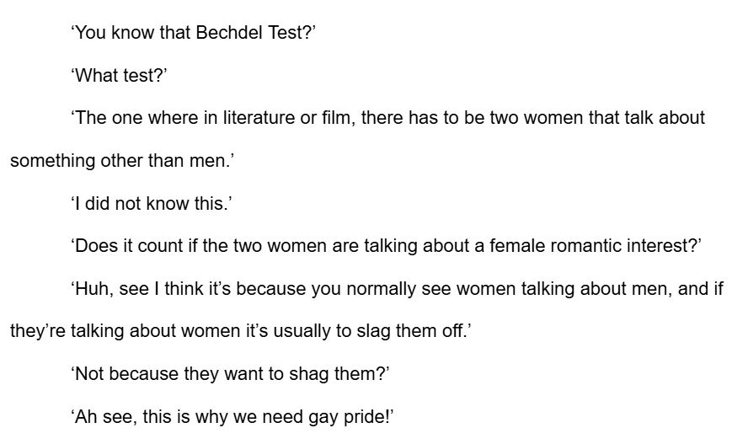Place cursor in the 'What test?' line
Viewport: 748px width, 444px height.
pyautogui.click(x=120, y=76)
